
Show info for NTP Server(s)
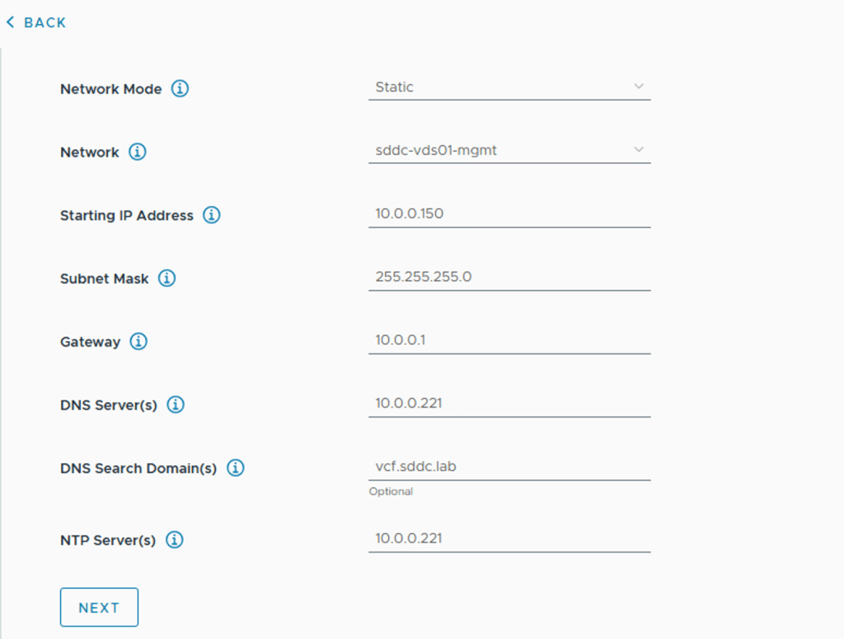[175, 540]
